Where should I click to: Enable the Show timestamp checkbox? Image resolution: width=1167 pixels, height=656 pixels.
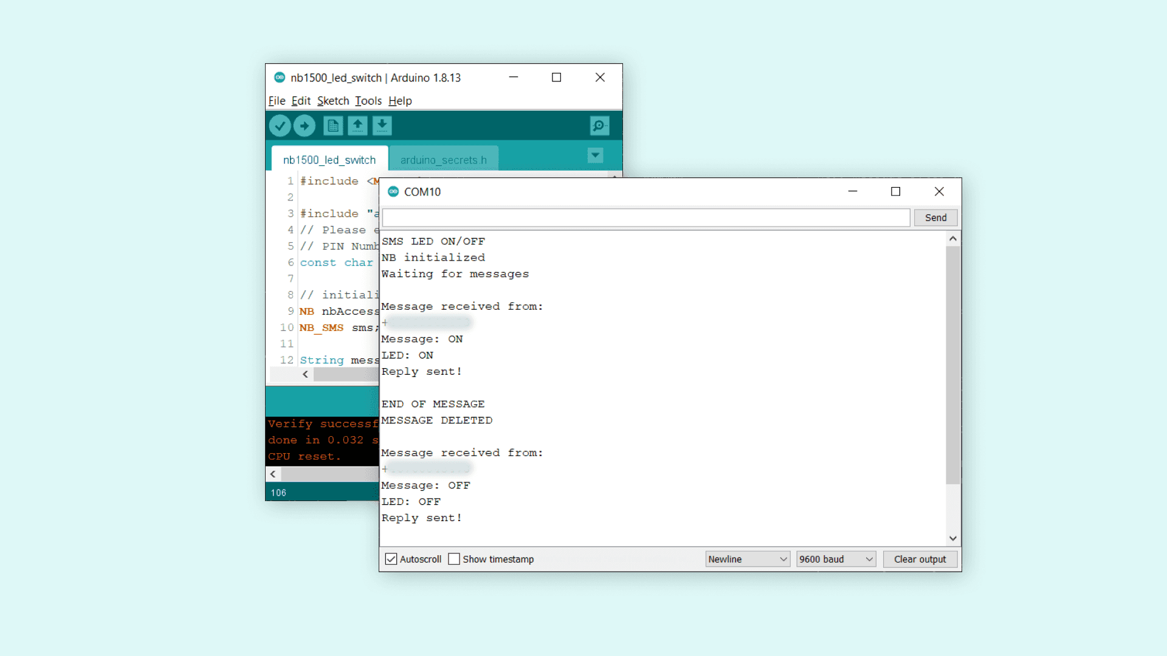click(454, 559)
